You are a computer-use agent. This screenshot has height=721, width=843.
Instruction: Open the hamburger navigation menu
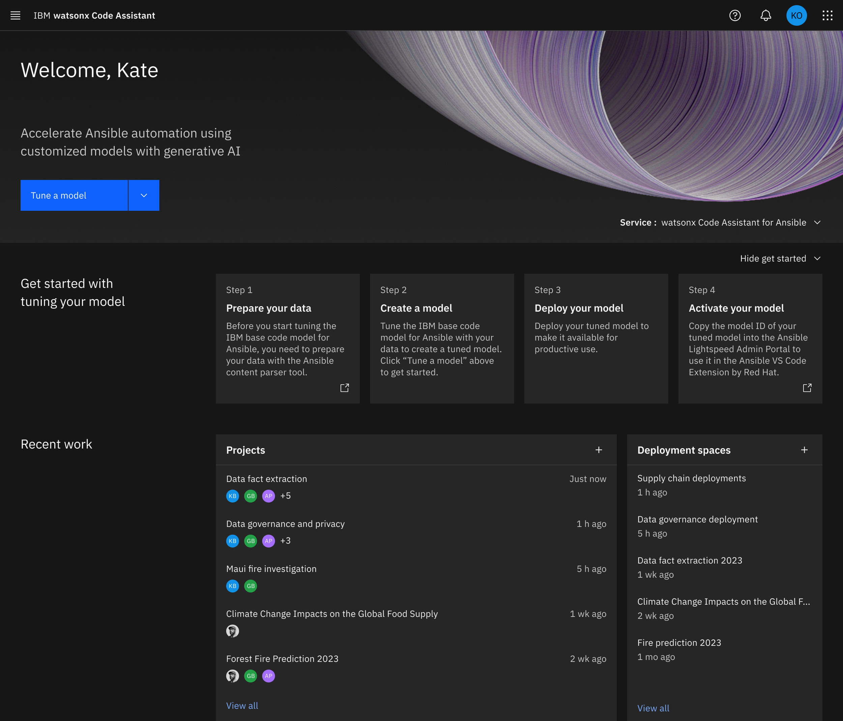(x=15, y=16)
